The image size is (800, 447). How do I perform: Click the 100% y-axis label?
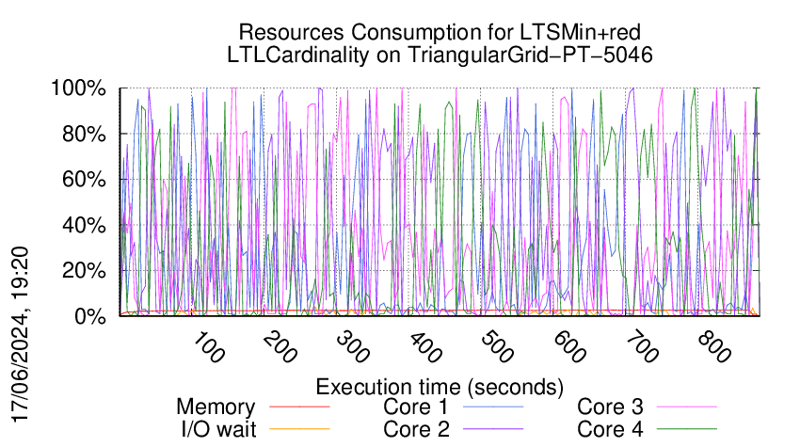78,88
